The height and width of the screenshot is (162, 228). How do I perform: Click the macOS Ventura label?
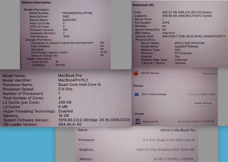click(x=150, y=73)
